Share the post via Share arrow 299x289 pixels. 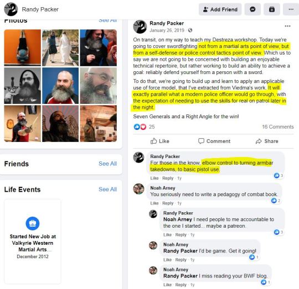point(267,141)
